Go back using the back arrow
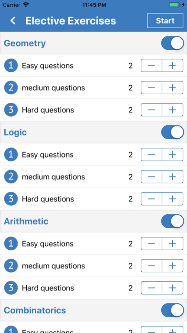 [13, 21]
